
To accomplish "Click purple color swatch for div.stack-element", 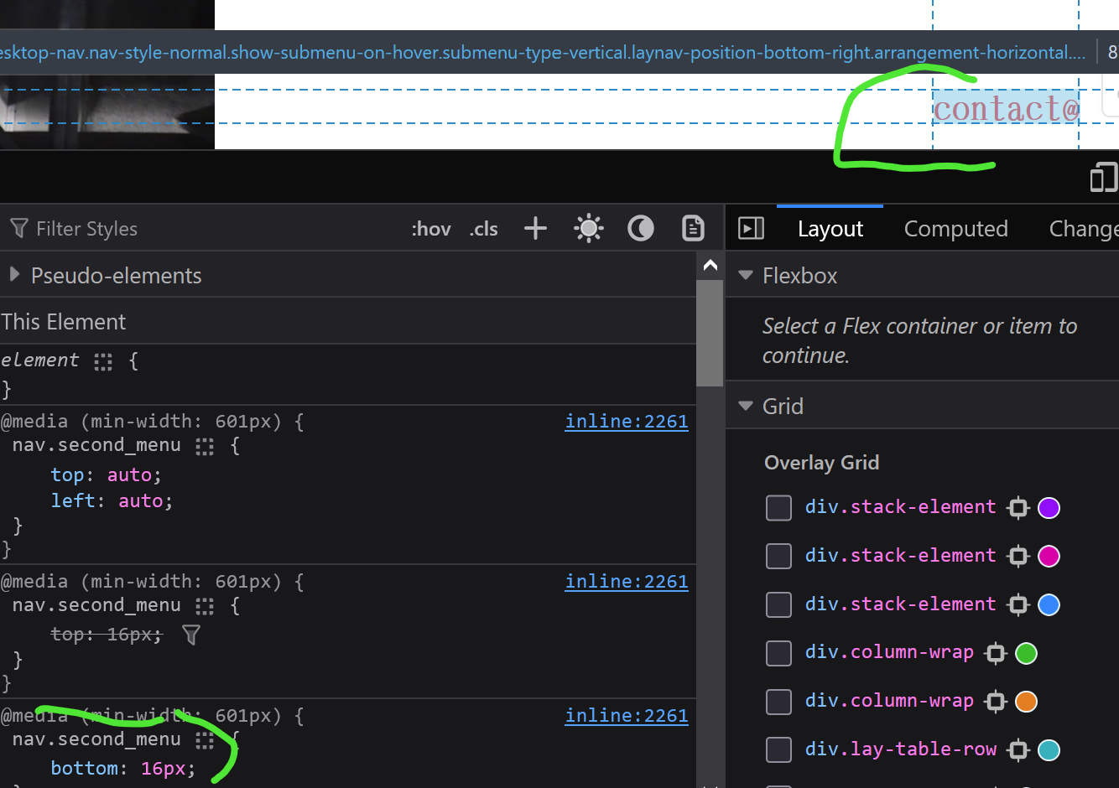I will click(1049, 507).
